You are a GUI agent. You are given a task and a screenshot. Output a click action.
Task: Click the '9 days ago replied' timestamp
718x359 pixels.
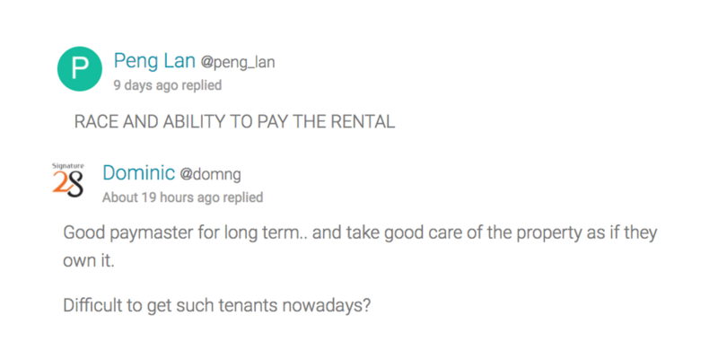pyautogui.click(x=168, y=85)
